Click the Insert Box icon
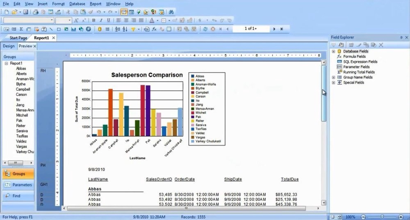Viewport: 410px width, 220px height. [59, 29]
